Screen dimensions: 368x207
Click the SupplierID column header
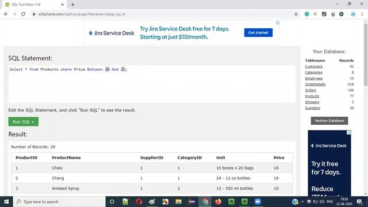152,158
